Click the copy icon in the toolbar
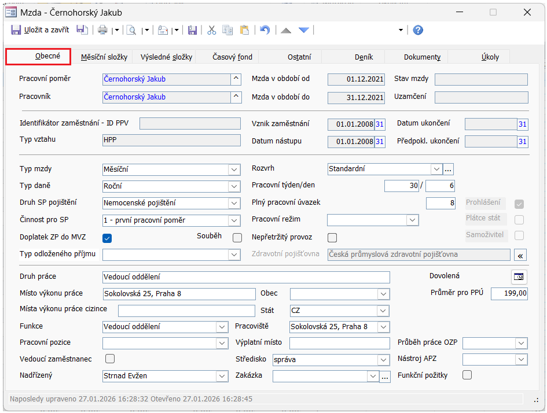The width and height of the screenshot is (547, 413). (x=227, y=30)
